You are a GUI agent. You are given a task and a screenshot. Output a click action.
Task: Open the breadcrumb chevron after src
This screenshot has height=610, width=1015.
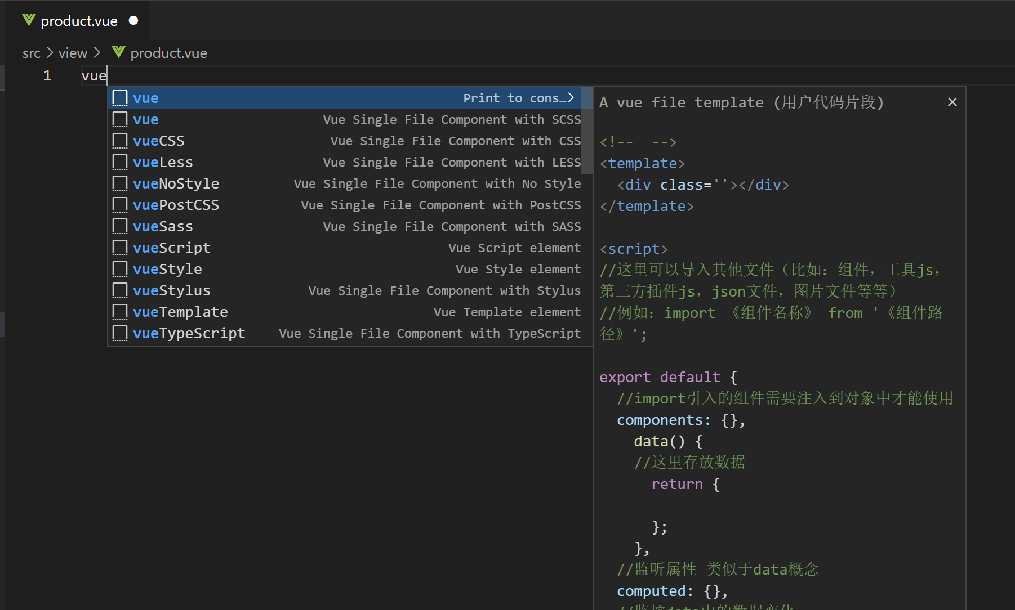coord(50,52)
